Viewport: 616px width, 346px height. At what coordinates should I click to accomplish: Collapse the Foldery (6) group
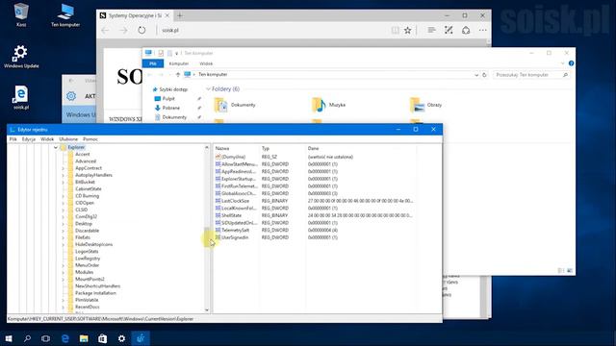pyautogui.click(x=208, y=89)
